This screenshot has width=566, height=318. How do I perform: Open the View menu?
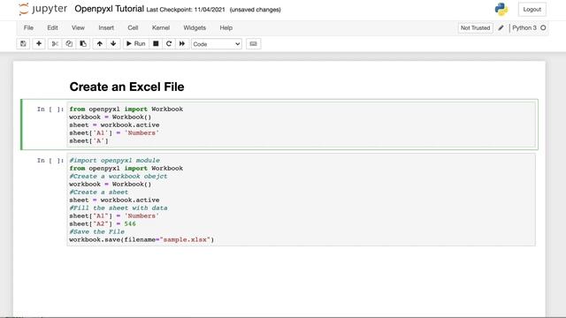(78, 27)
